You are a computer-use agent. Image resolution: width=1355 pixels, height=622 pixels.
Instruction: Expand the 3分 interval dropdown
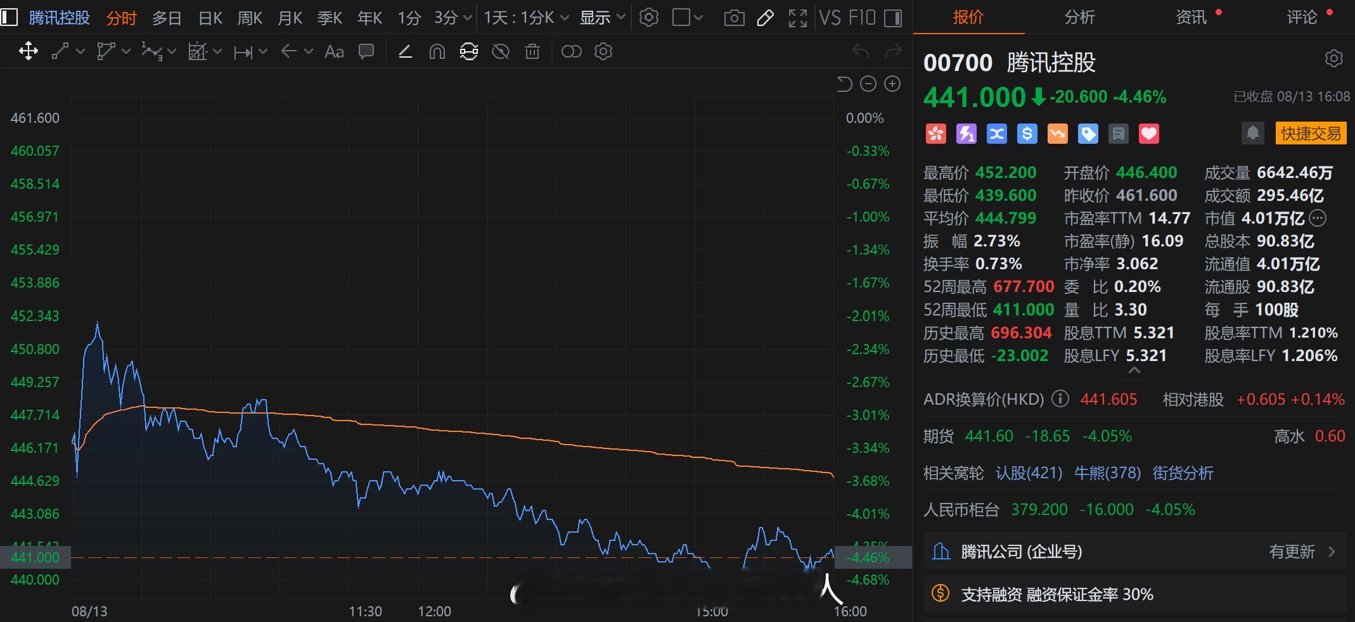click(453, 18)
